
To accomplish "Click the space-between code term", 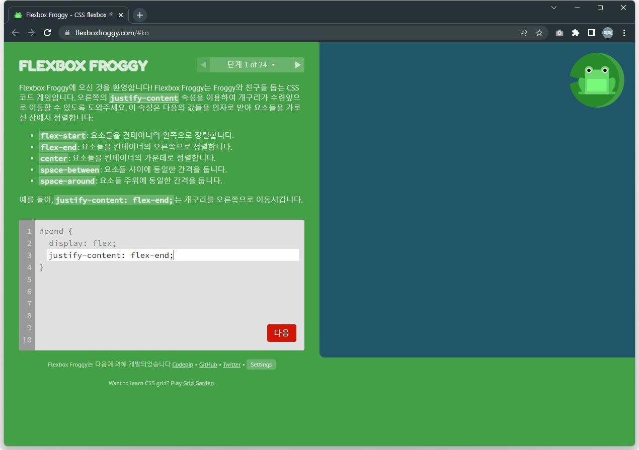I will pos(70,170).
